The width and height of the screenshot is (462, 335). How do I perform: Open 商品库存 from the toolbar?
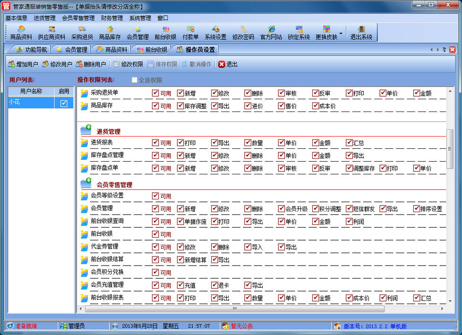click(x=110, y=33)
